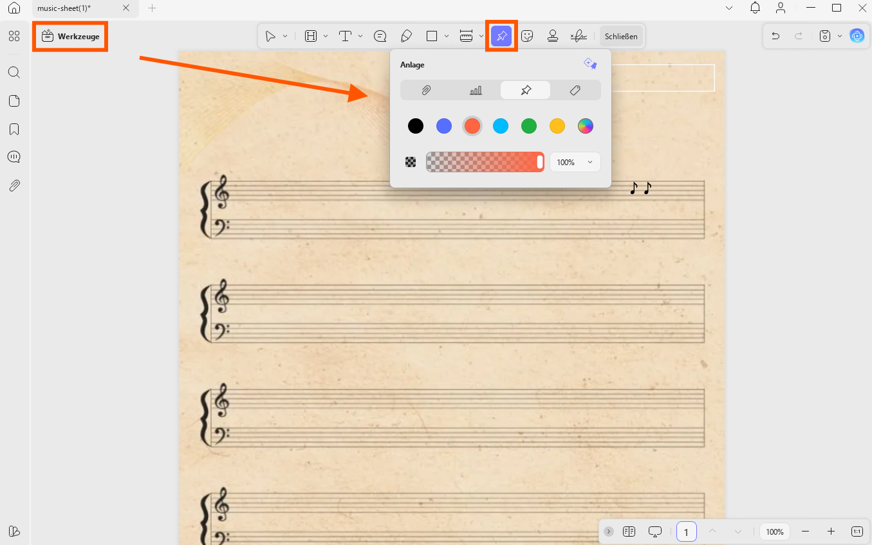Click the AI pin icon in Anlage panel

coord(590,64)
